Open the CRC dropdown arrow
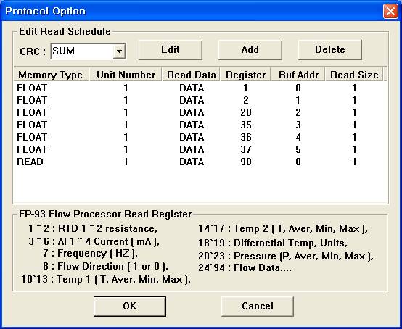Image resolution: width=402 pixels, height=329 pixels. [x=119, y=51]
